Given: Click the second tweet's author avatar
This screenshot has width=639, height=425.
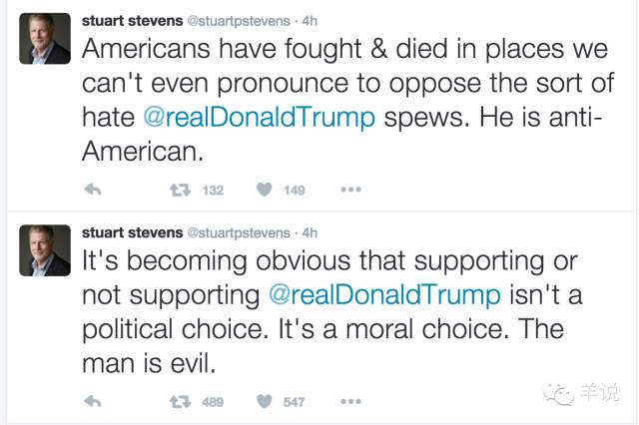Looking at the screenshot, I should tap(44, 249).
